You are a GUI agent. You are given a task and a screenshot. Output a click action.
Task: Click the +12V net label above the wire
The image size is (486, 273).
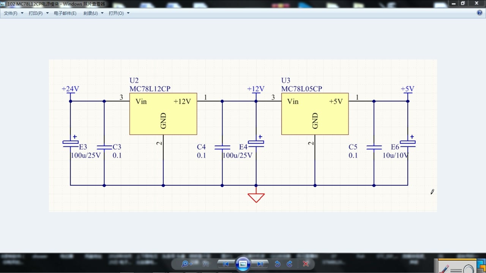pyautogui.click(x=256, y=89)
